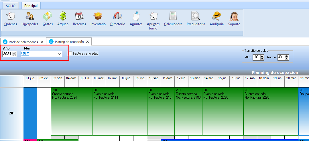Increase the Ancho cell width

pos(287,56)
